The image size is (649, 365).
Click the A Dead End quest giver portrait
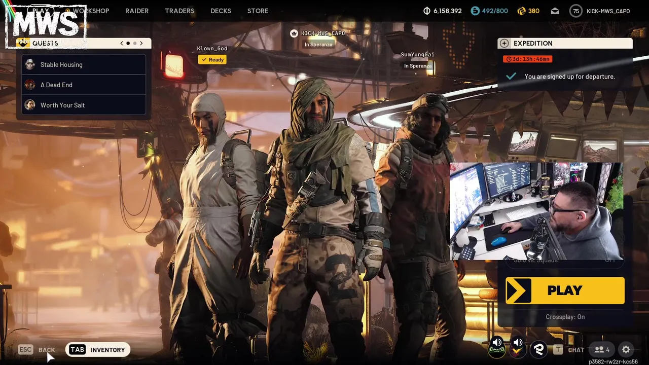pos(30,85)
